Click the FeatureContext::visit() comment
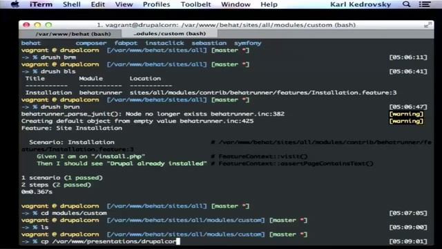Viewport: 442px width, 249px height. click(260, 156)
